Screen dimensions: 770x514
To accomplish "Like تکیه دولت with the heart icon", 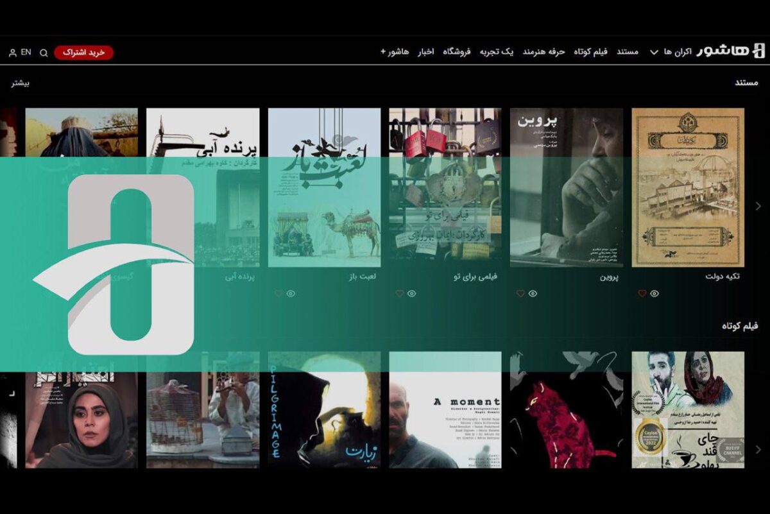I will 642,294.
